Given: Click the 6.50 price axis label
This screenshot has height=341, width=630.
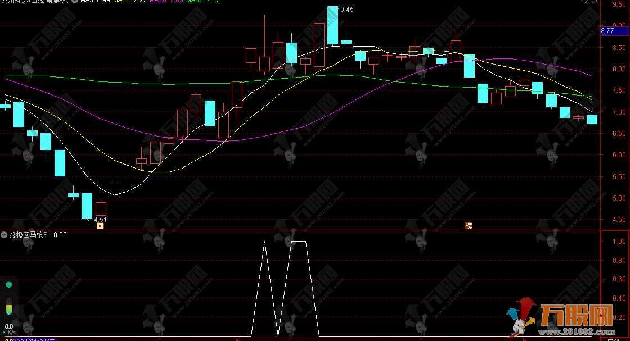Looking at the screenshot, I should coord(619,134).
